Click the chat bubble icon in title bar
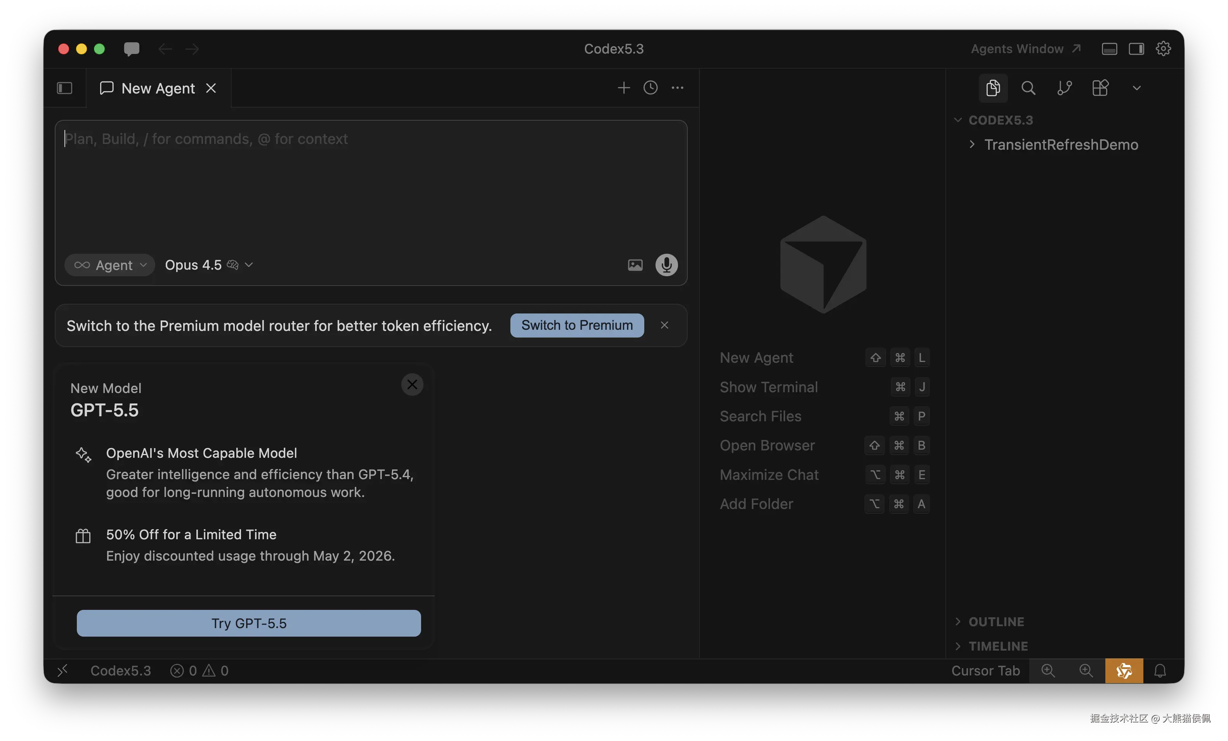 [x=132, y=49]
